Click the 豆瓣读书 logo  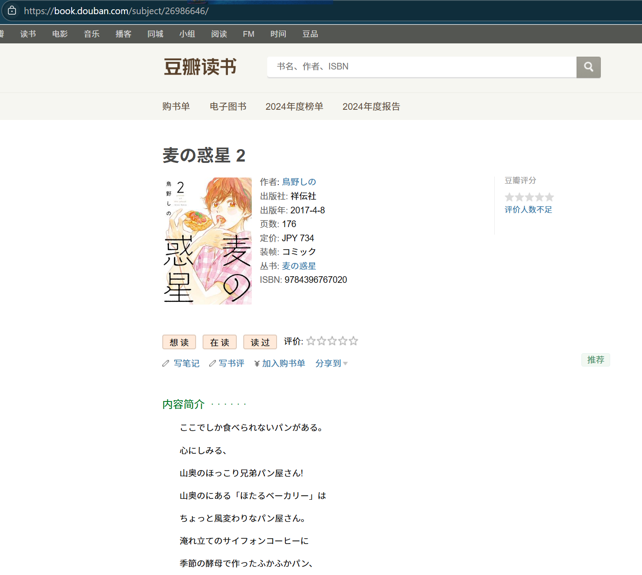[x=200, y=67]
